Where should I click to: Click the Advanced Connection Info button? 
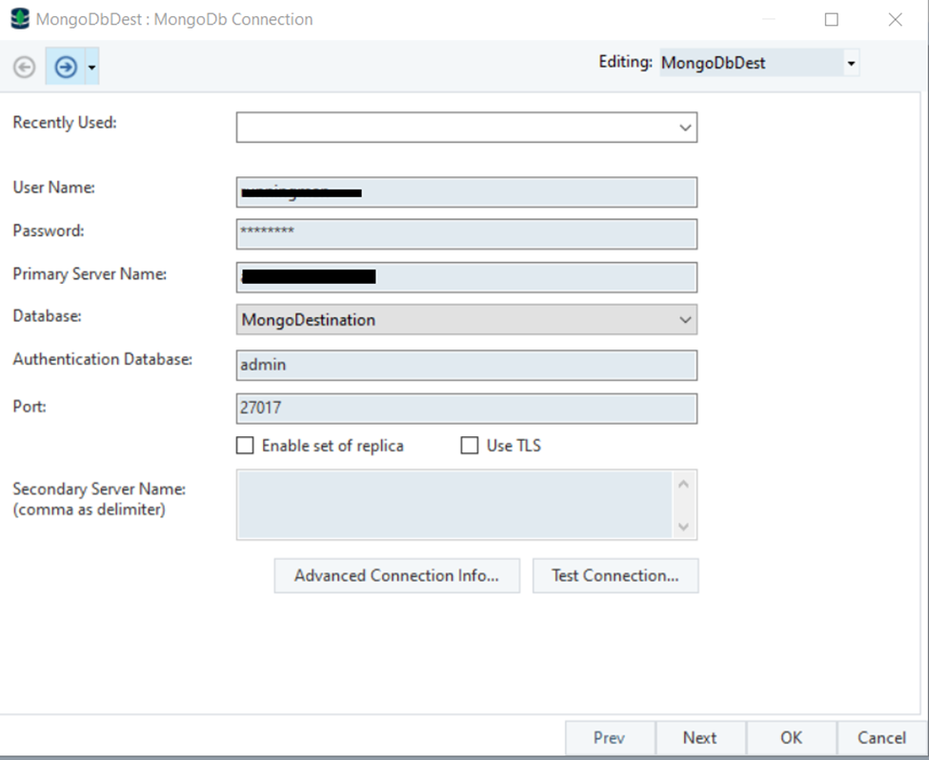(396, 575)
